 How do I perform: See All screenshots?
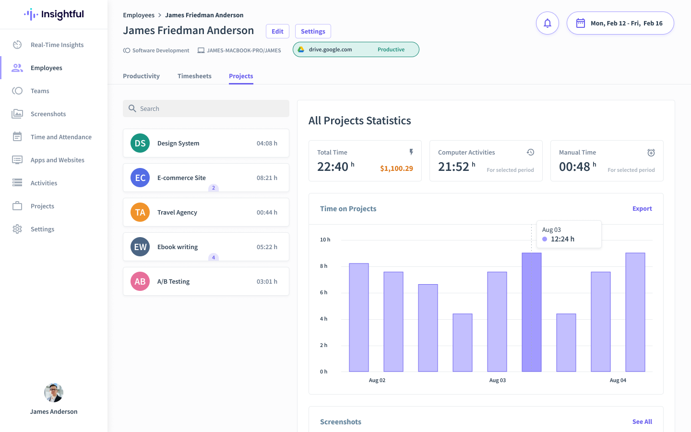(x=642, y=421)
